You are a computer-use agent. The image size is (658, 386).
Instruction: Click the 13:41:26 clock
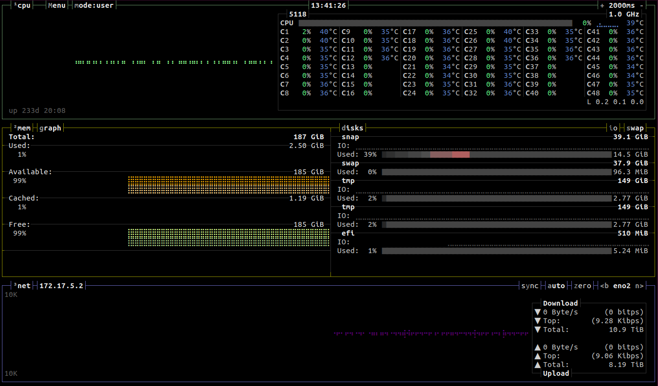click(329, 5)
